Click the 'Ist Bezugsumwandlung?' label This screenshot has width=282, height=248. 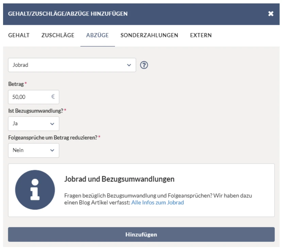(36, 111)
